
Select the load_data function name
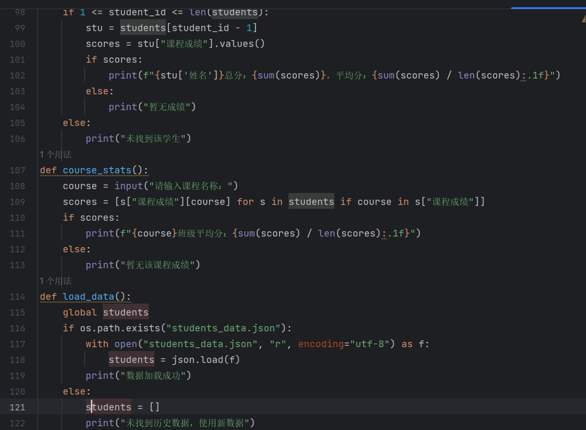pyautogui.click(x=88, y=296)
